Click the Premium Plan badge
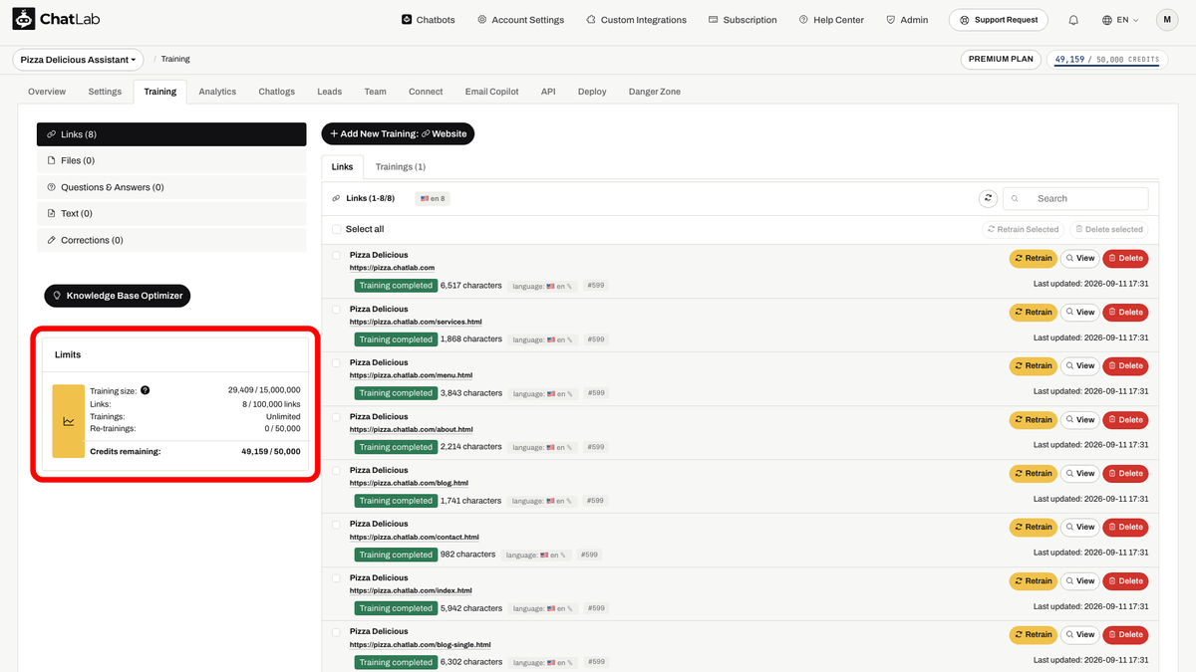 [x=1001, y=60]
